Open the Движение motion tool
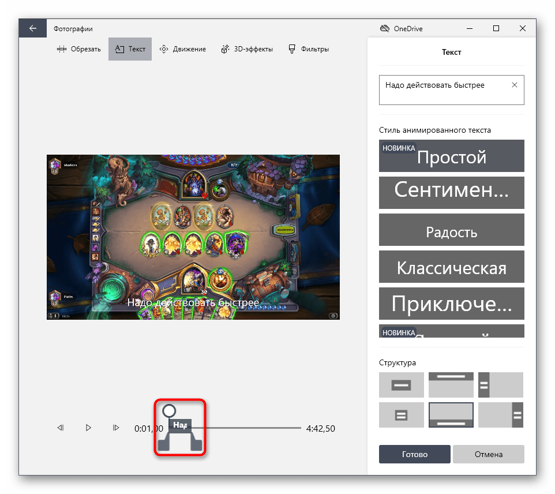This screenshot has height=494, width=555. point(182,49)
